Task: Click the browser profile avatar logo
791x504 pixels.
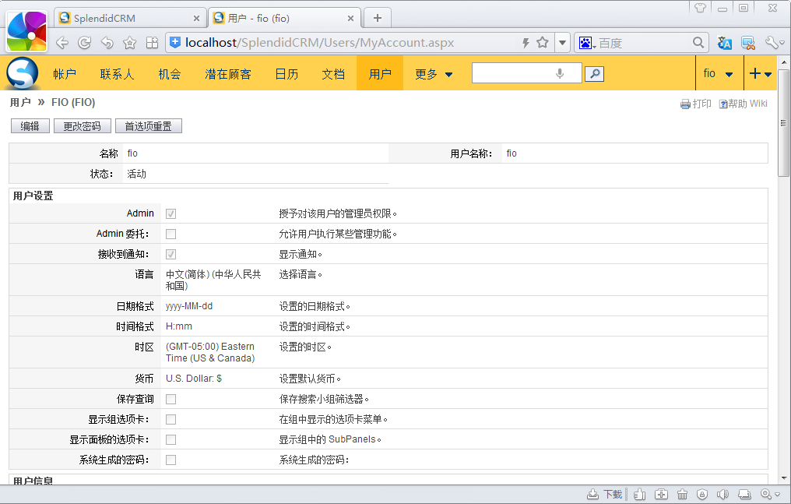Action: (26, 31)
